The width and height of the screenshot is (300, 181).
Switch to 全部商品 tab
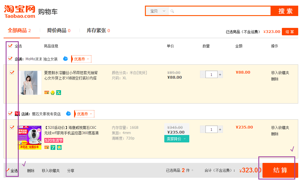coord(19,31)
